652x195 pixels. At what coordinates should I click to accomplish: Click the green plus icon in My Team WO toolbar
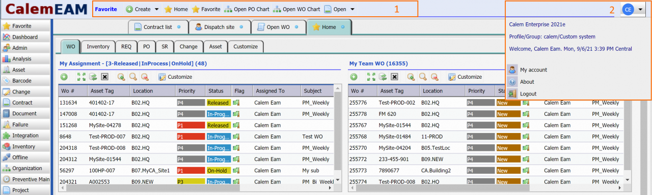pos(354,77)
